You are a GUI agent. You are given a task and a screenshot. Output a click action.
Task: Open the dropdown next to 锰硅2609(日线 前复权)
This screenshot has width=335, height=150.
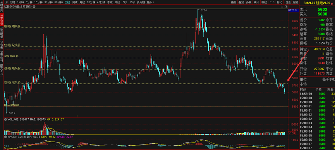[x=34, y=7]
